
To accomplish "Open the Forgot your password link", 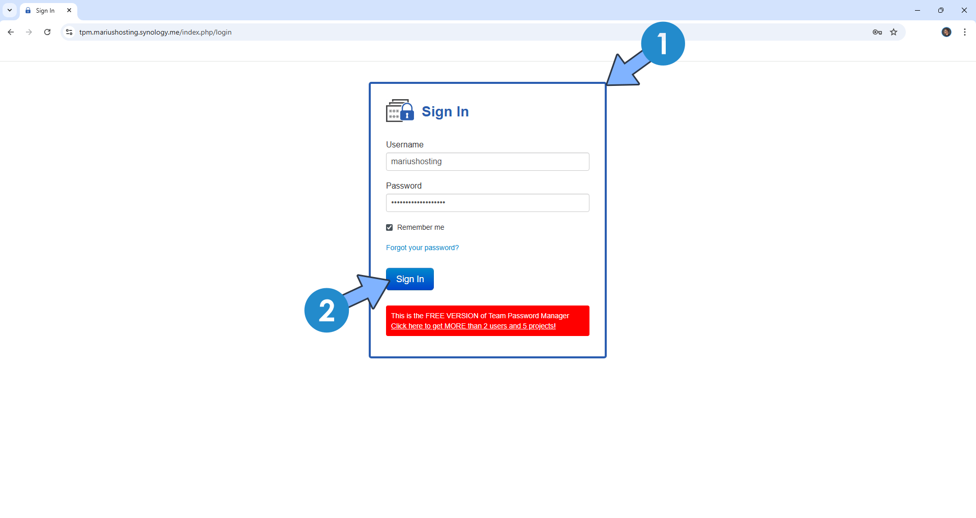I will (422, 248).
